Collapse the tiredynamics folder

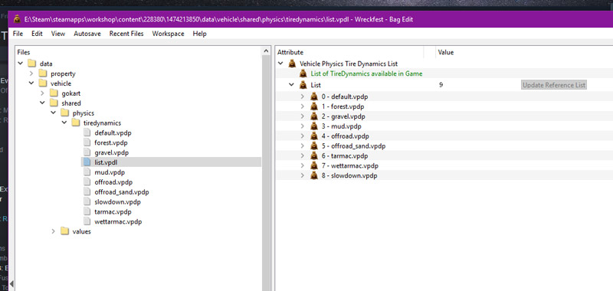[64, 123]
